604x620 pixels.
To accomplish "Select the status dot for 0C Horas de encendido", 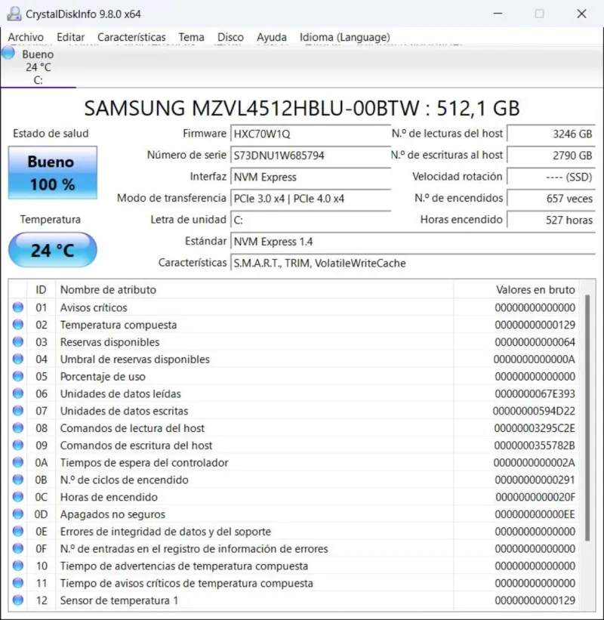I will pos(18,497).
